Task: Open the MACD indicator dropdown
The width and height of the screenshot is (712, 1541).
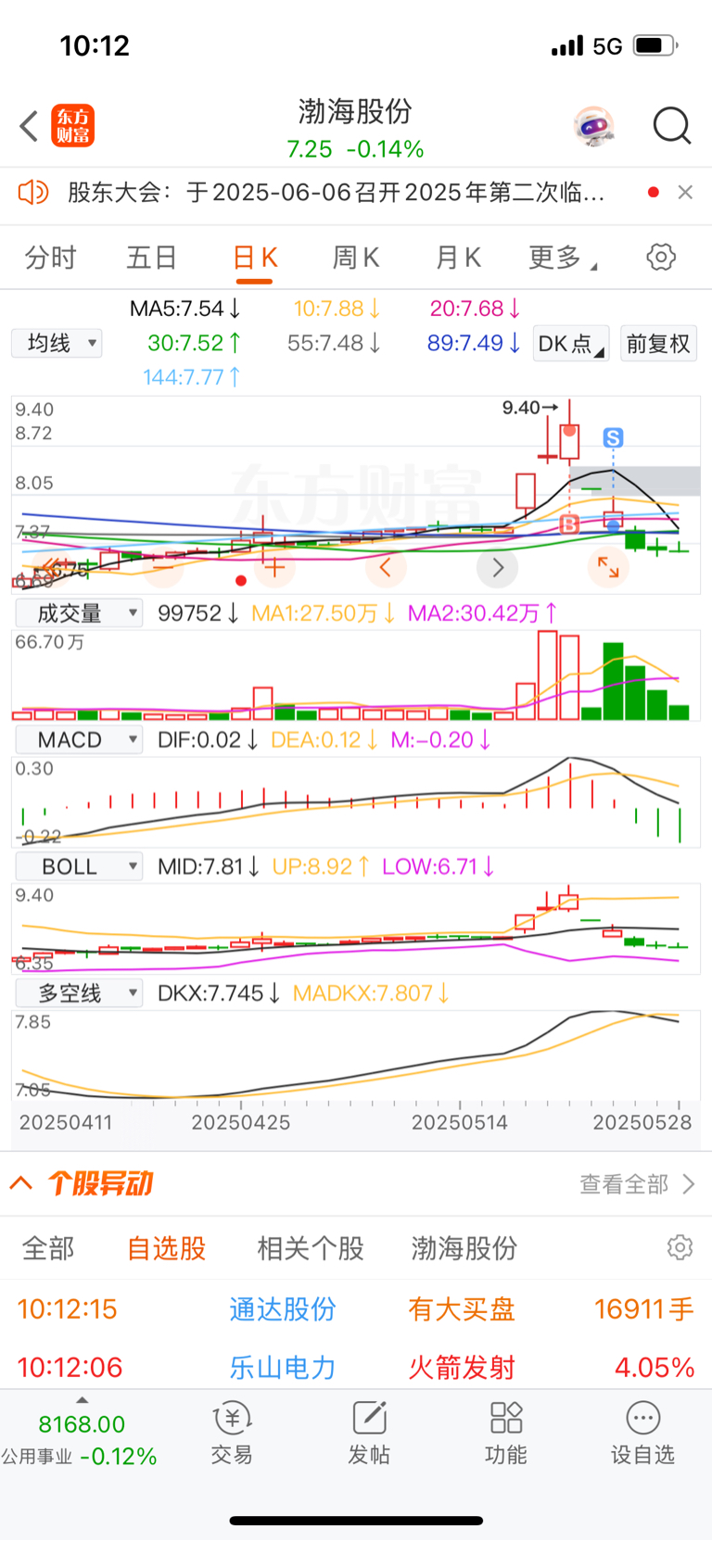Action: pos(79,739)
